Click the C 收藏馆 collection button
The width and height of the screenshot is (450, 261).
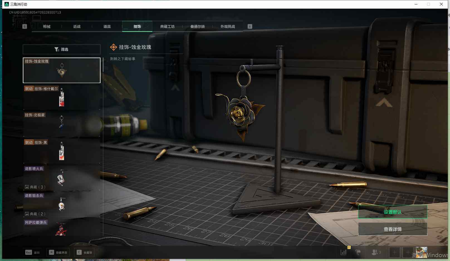click(84, 252)
